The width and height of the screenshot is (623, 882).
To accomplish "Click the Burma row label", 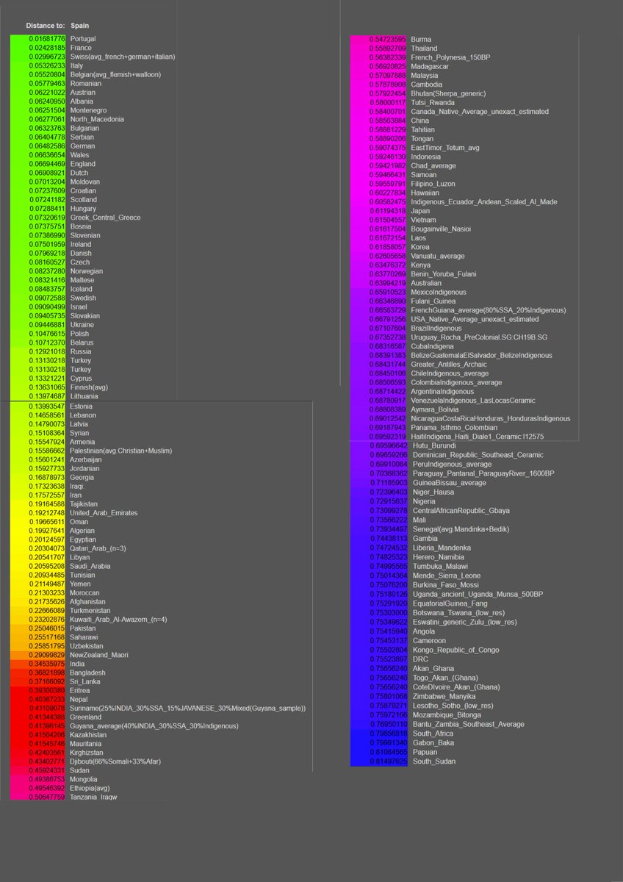I will 421,40.
